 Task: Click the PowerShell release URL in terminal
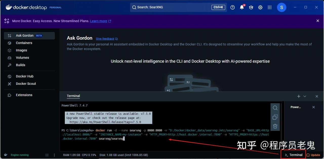[x=105, y=122]
